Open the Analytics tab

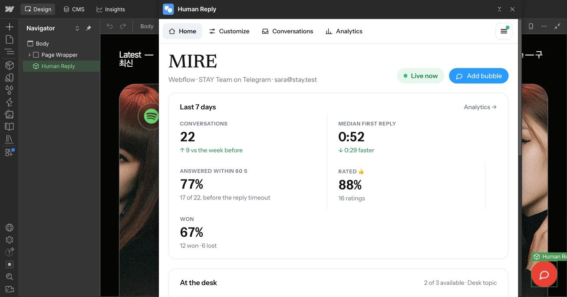[x=344, y=31]
